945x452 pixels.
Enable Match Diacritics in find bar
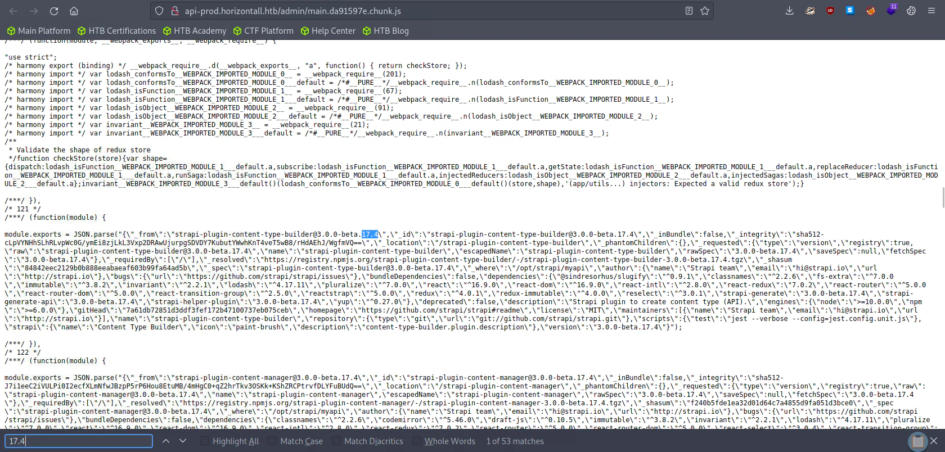[x=368, y=441]
